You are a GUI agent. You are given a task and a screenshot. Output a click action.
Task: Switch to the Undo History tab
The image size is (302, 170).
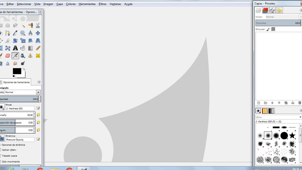pyautogui.click(x=279, y=10)
